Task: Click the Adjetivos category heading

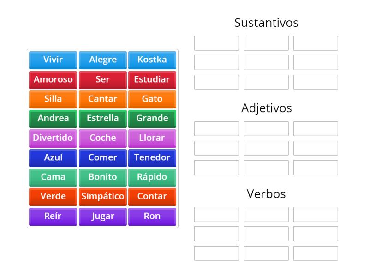Action: pos(267,108)
